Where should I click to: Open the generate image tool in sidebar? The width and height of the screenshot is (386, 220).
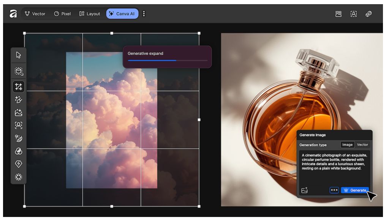point(18,113)
